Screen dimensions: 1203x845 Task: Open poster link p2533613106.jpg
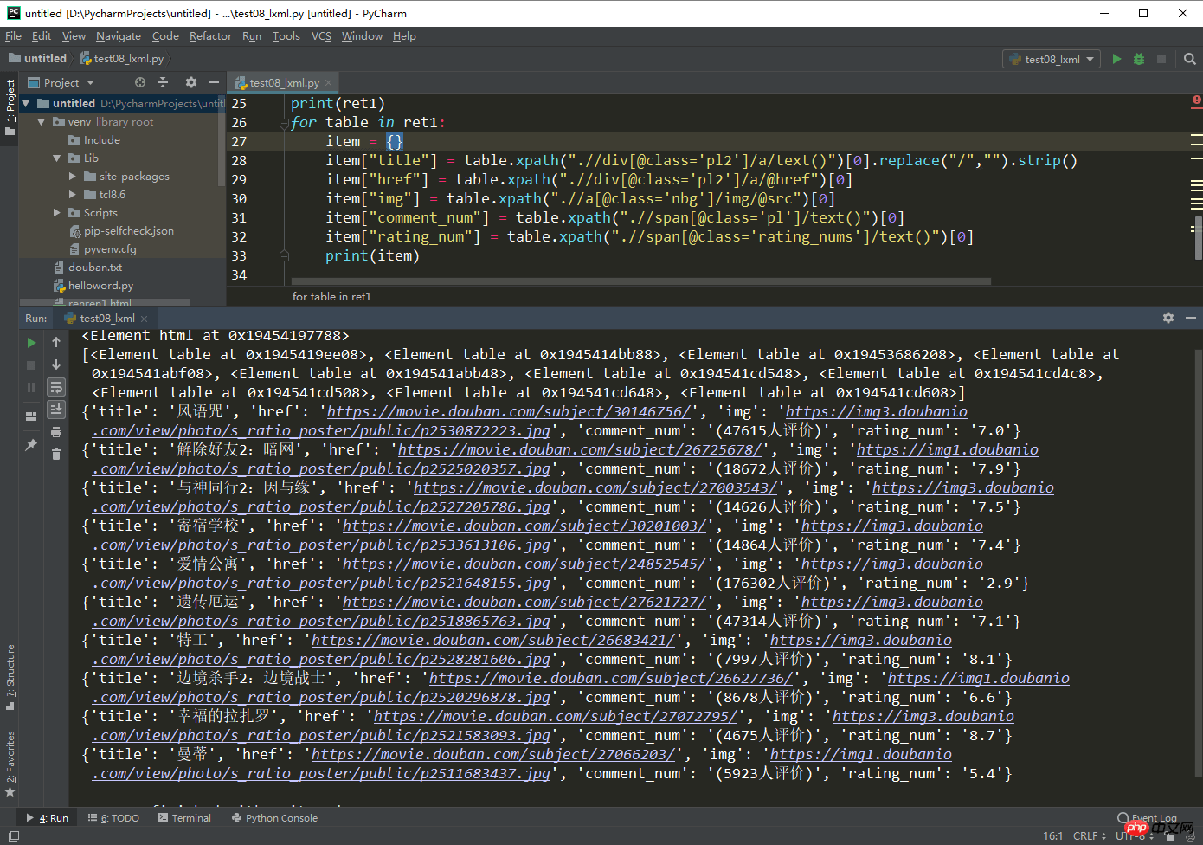point(321,545)
